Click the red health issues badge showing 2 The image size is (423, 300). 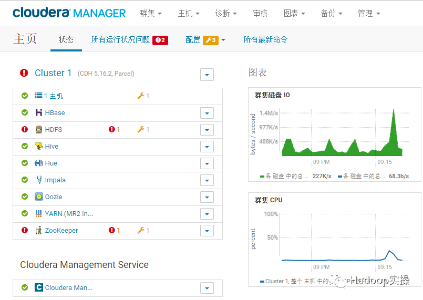pyautogui.click(x=160, y=40)
